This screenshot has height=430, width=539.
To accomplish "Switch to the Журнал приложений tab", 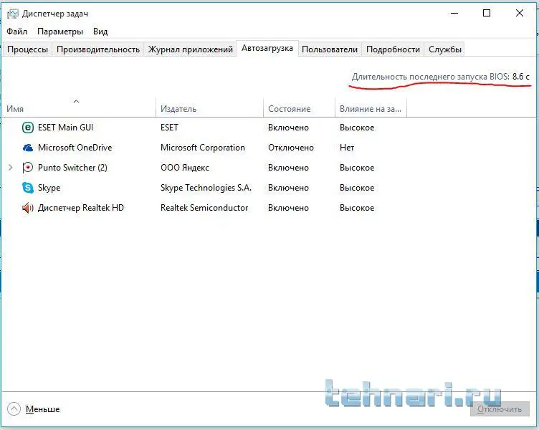I will coord(191,49).
